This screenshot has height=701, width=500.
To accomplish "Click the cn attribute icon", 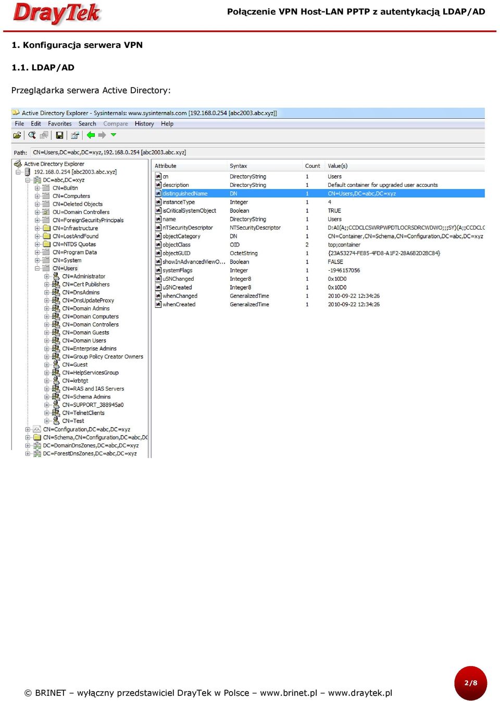I will tap(158, 177).
